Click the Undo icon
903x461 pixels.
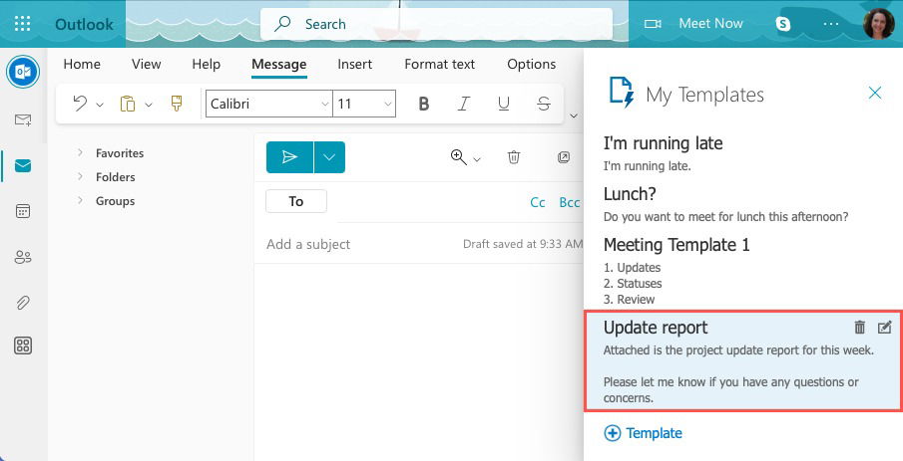(x=80, y=104)
